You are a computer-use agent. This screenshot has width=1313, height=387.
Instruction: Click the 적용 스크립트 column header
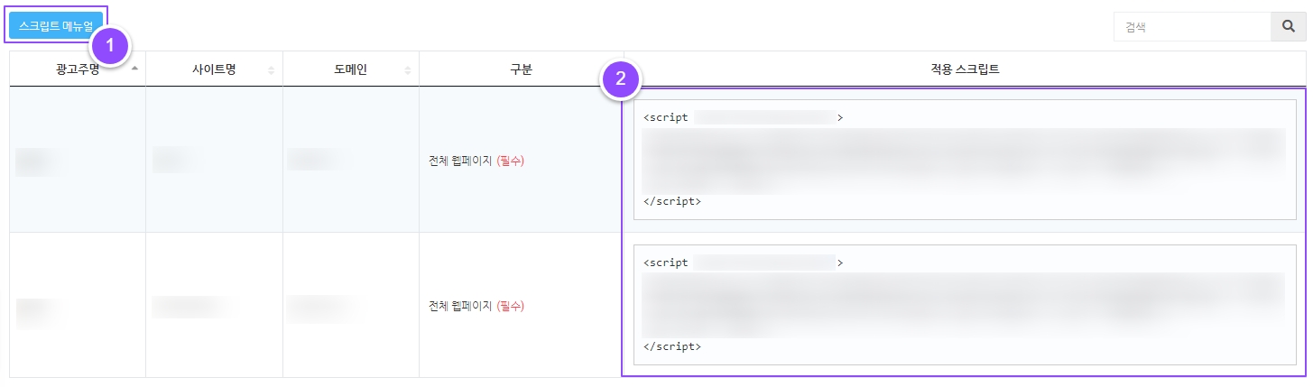(965, 69)
